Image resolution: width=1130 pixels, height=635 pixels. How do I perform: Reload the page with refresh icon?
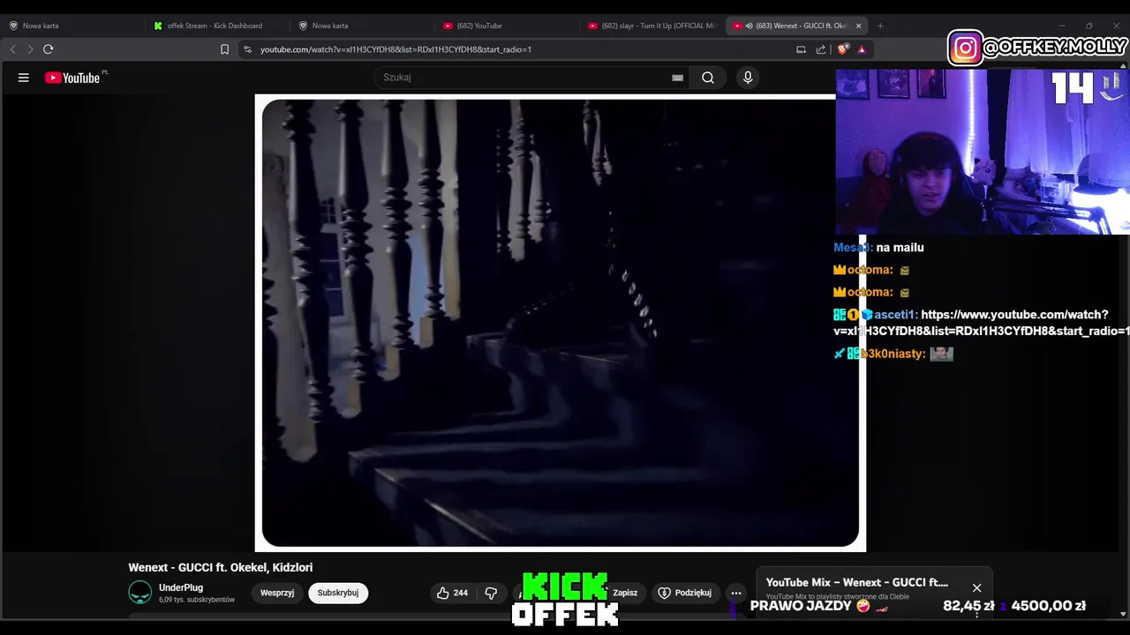[49, 49]
